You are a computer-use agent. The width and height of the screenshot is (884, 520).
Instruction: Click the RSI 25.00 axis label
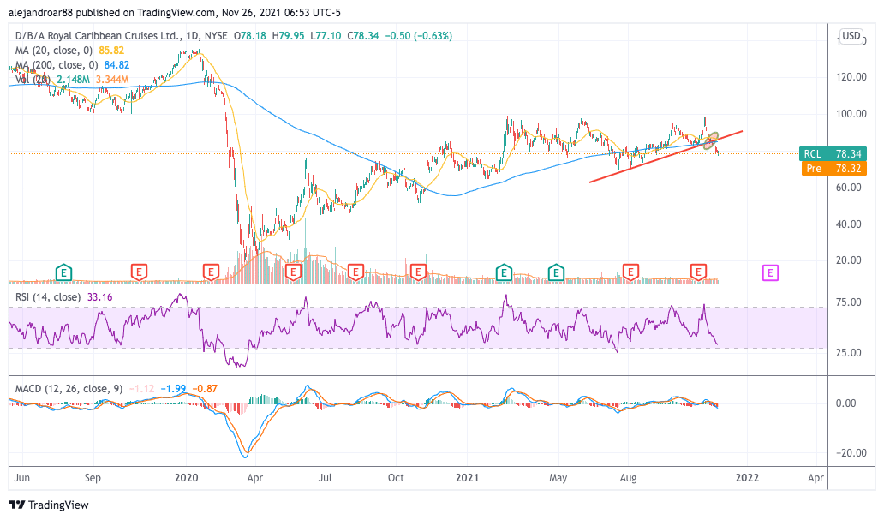pyautogui.click(x=848, y=352)
